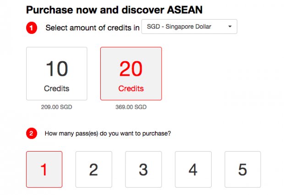This screenshot has height=195, width=284.
Task: Click the How many pass(es) question text
Action: [108, 134]
